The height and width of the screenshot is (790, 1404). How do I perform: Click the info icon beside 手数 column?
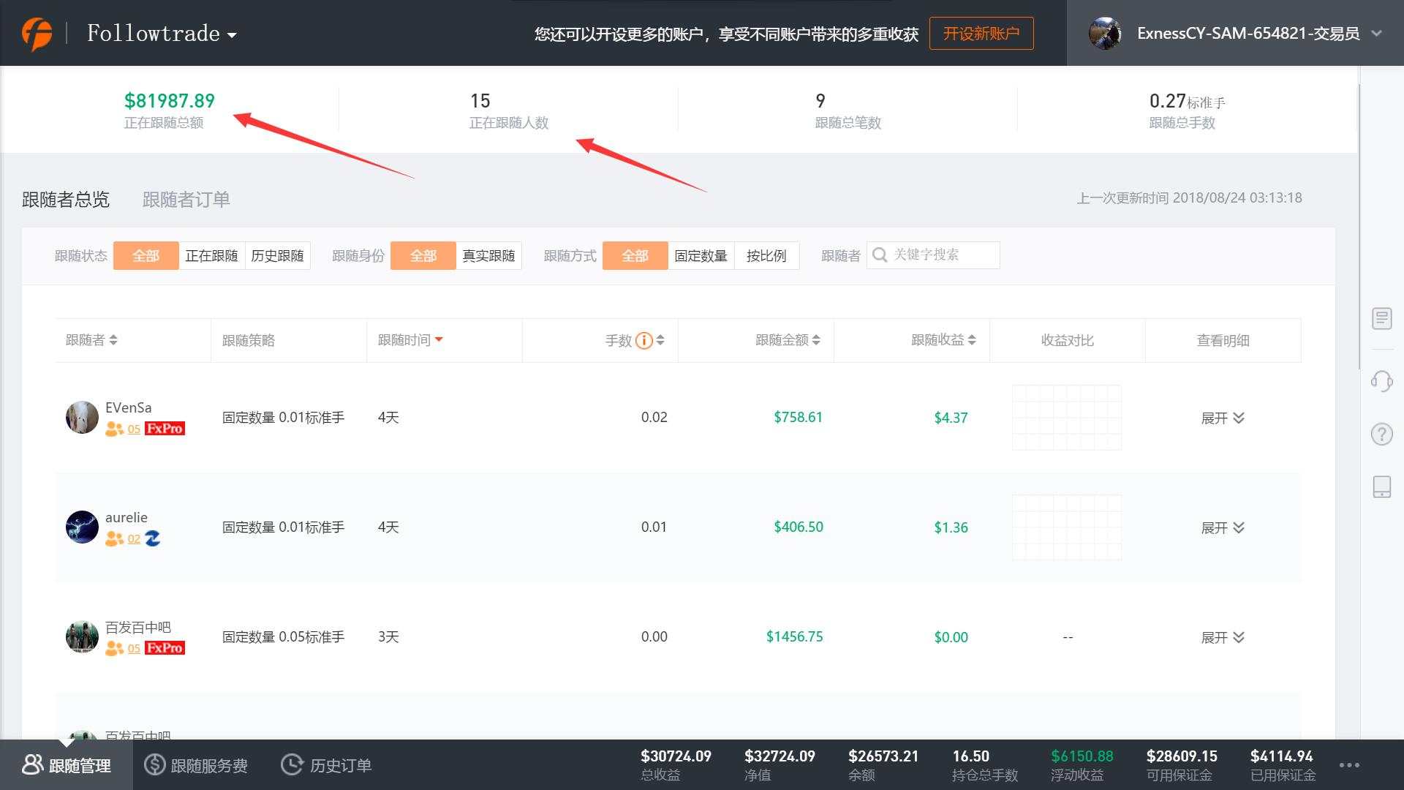[x=643, y=340]
